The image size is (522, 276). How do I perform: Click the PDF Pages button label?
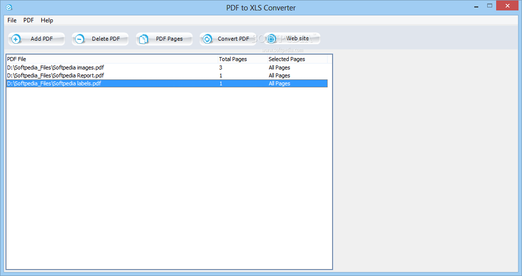tap(169, 39)
